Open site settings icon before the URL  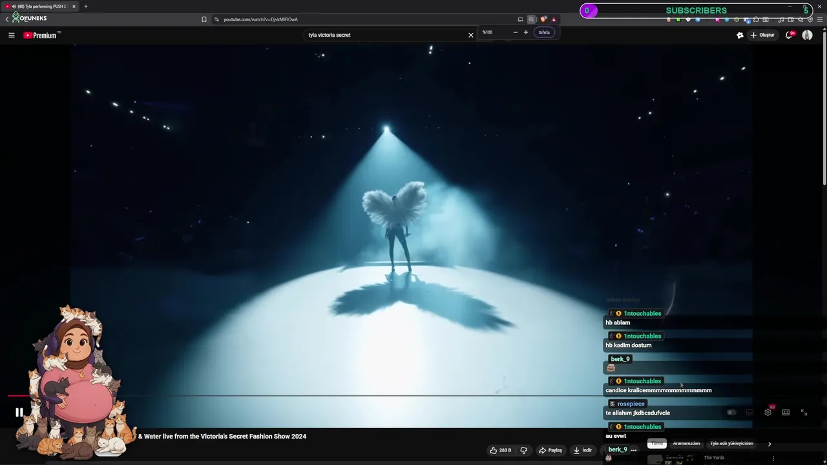click(216, 19)
